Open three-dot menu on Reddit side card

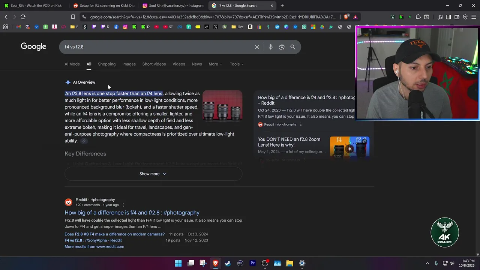point(301,124)
